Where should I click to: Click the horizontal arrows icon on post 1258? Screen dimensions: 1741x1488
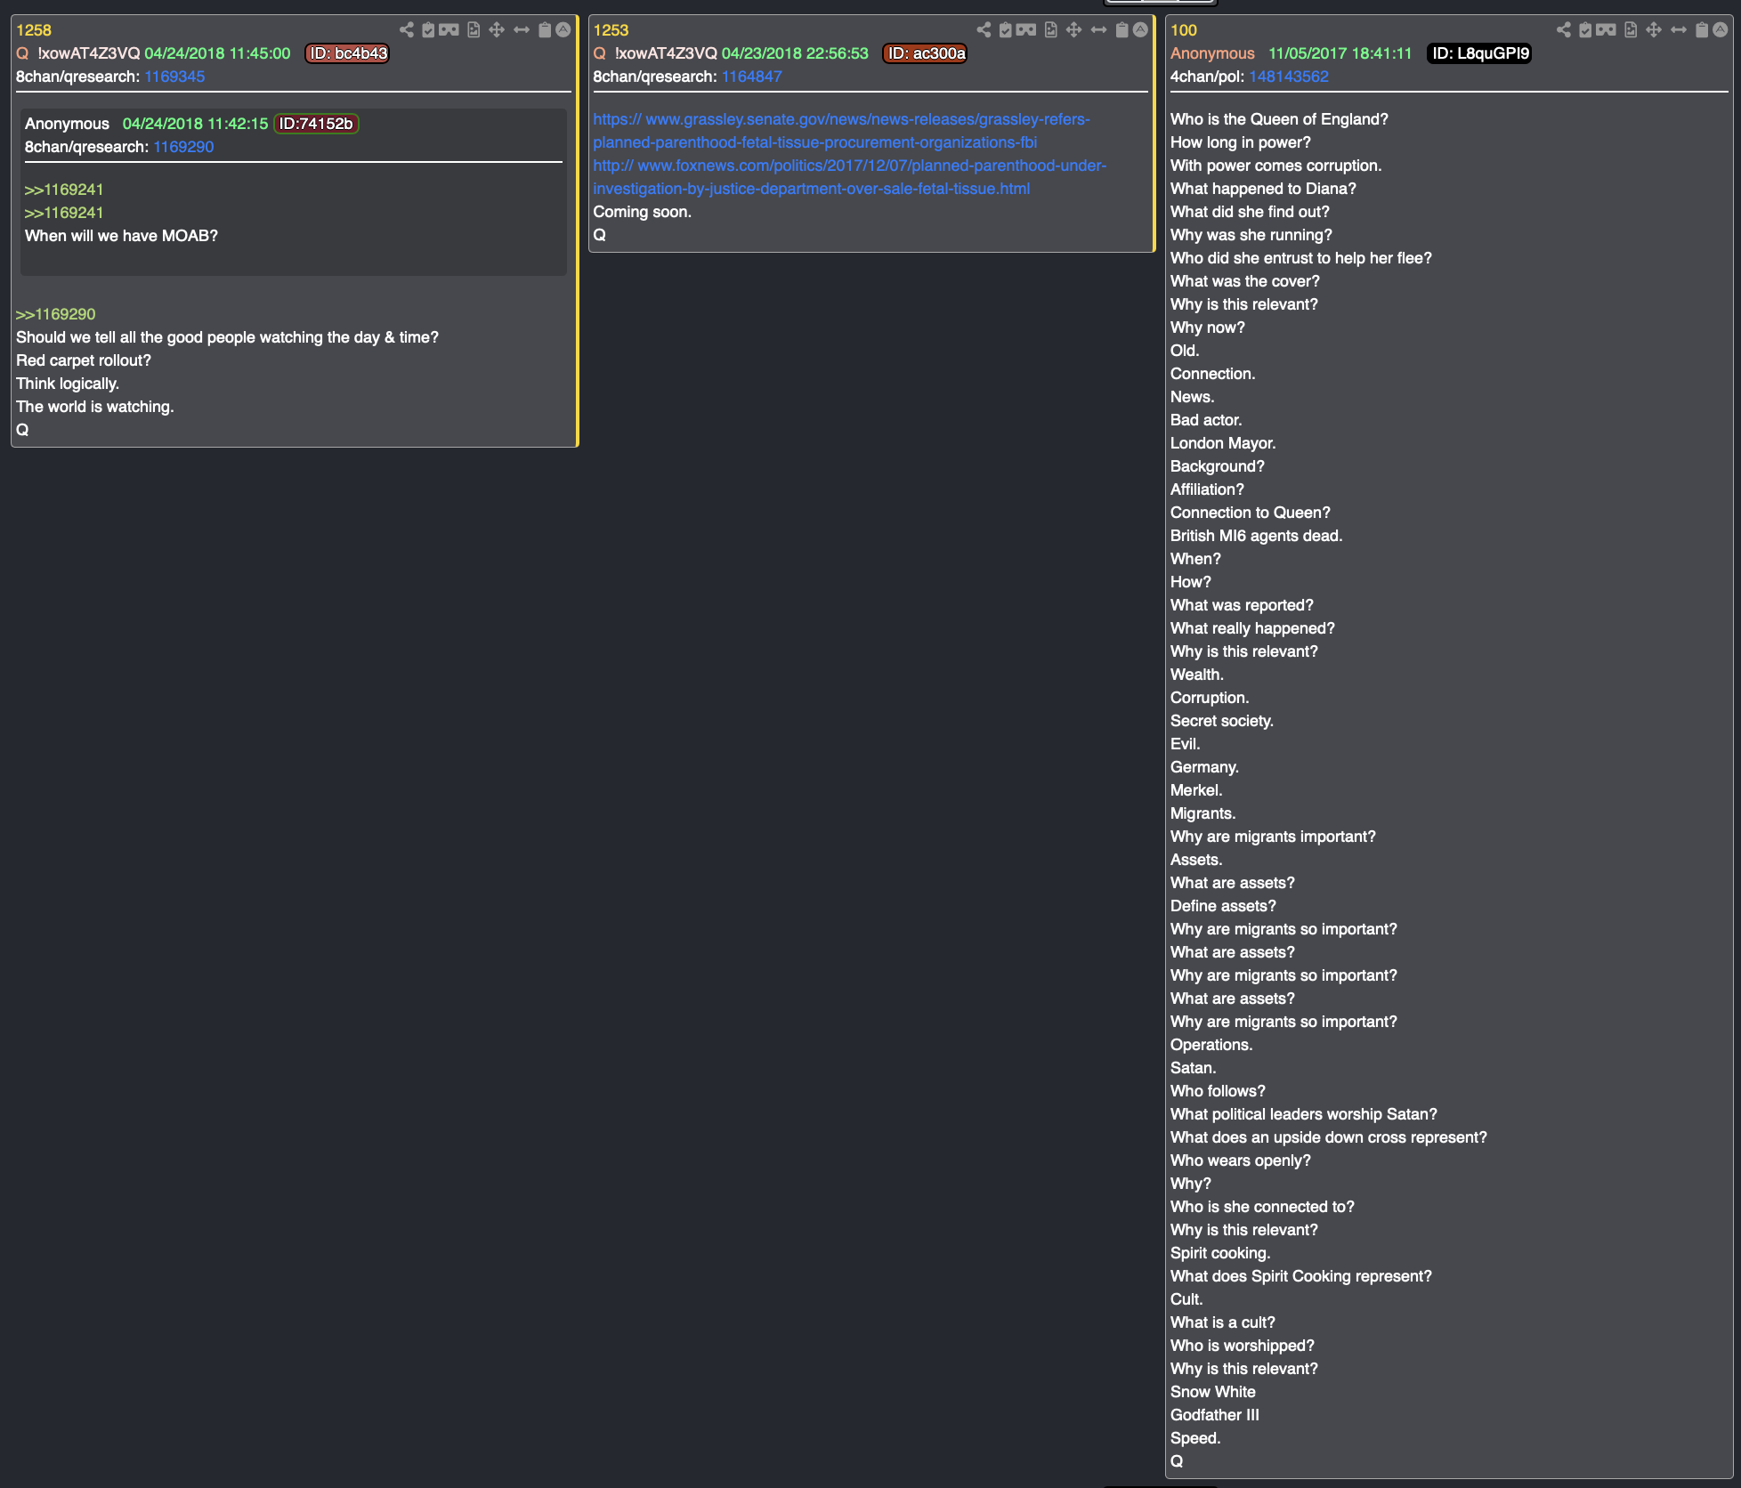(522, 30)
